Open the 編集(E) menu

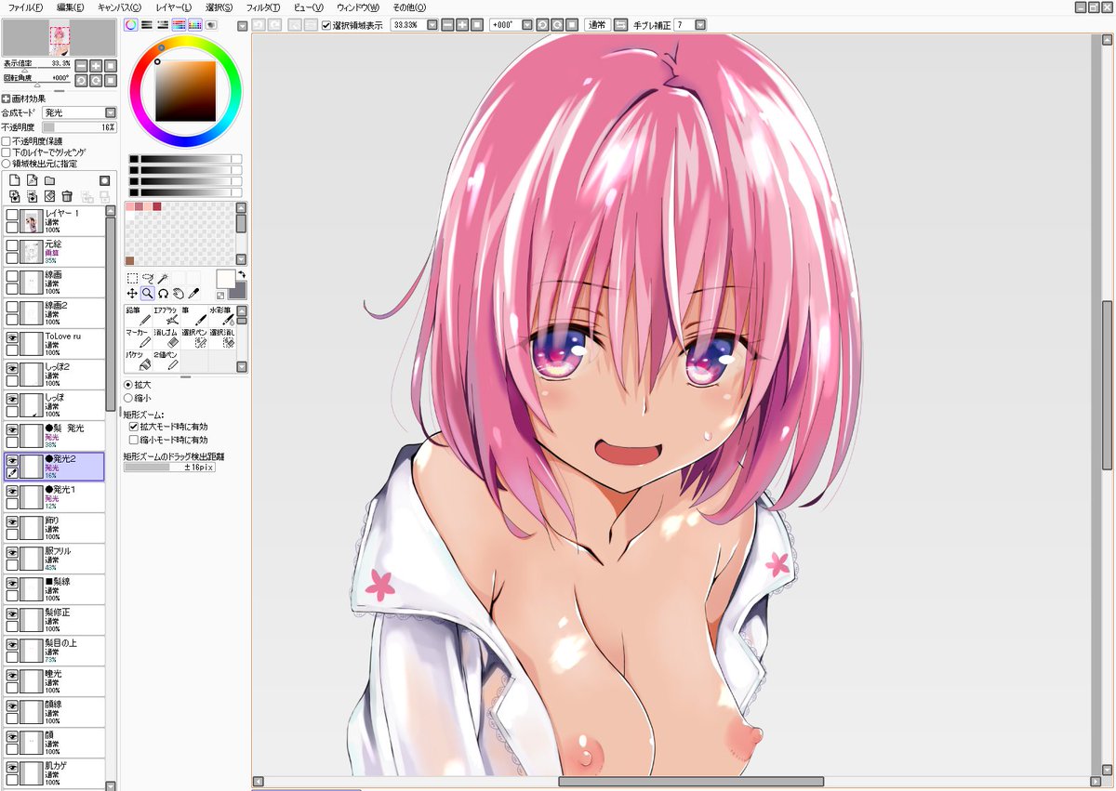pyautogui.click(x=70, y=7)
